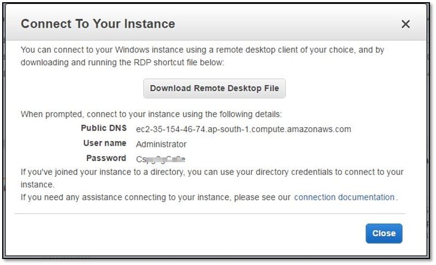
Task: Select the Administrator user name value
Action: click(161, 144)
